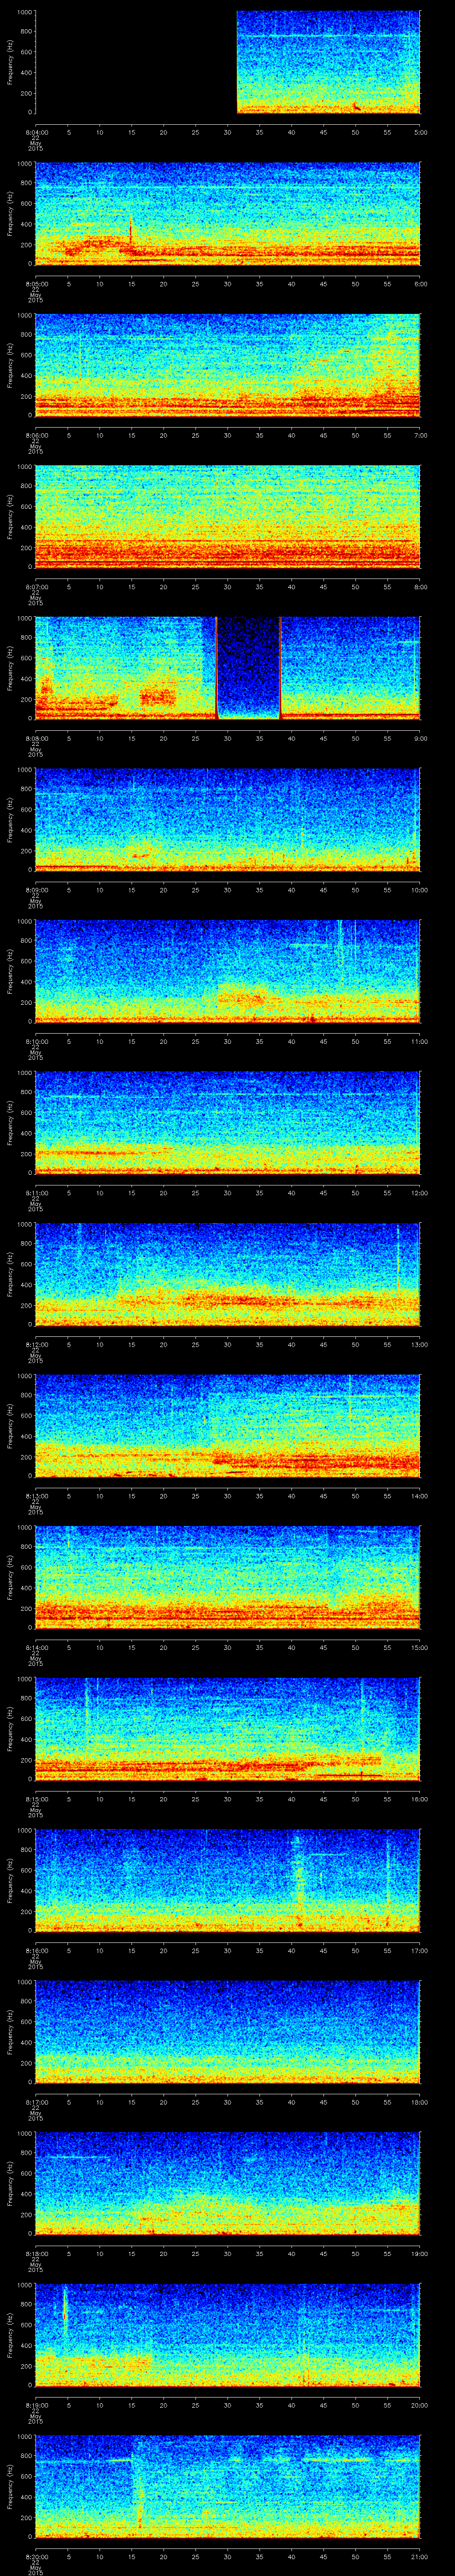Click the 8:12:00 start time label
Viewport: 455px width, 2576px height.
click(x=35, y=1344)
